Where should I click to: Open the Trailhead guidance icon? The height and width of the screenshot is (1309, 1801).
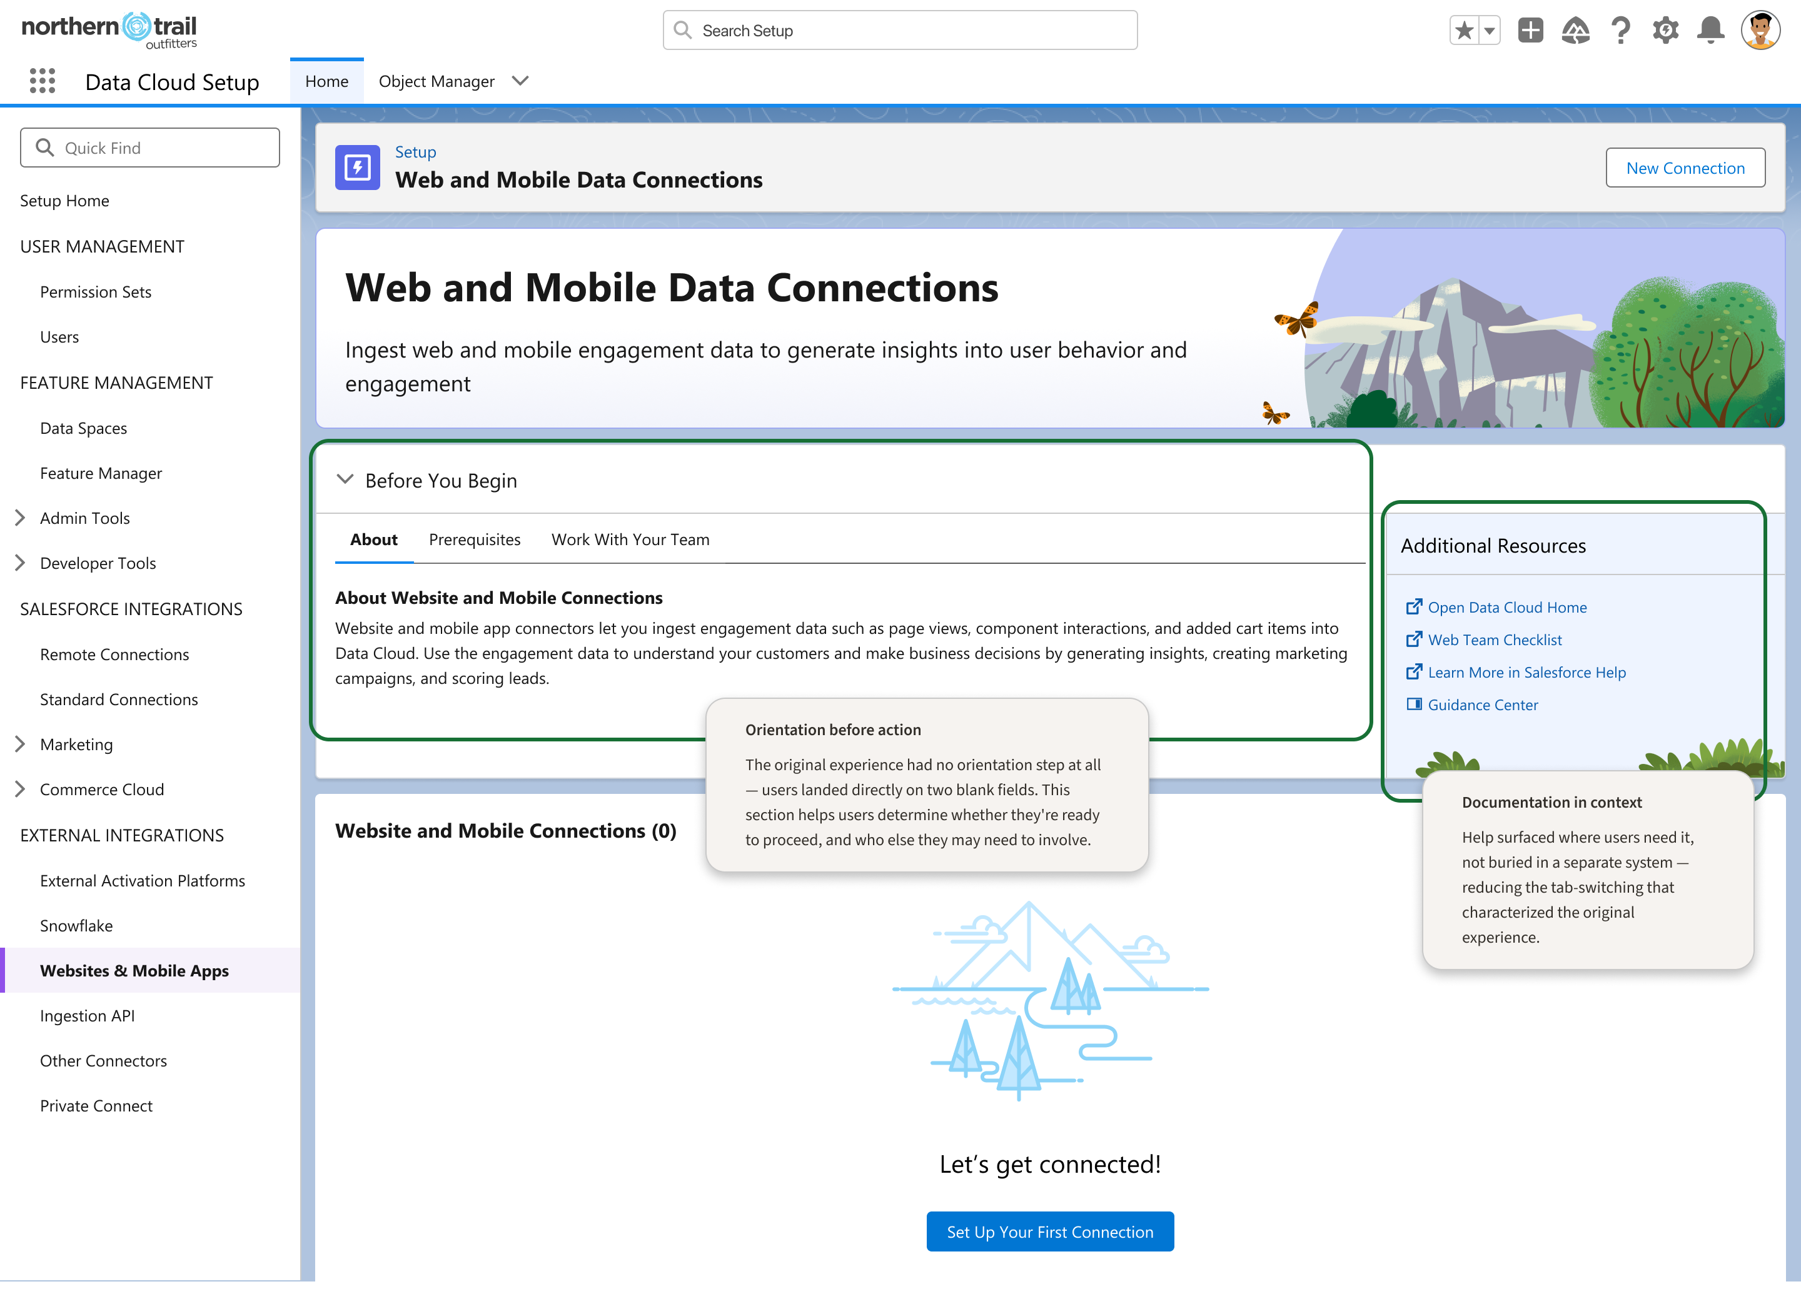click(1575, 30)
